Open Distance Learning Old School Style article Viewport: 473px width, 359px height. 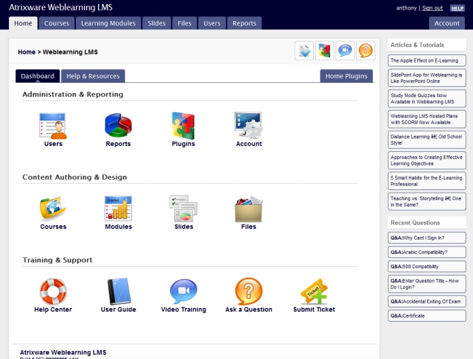click(427, 140)
